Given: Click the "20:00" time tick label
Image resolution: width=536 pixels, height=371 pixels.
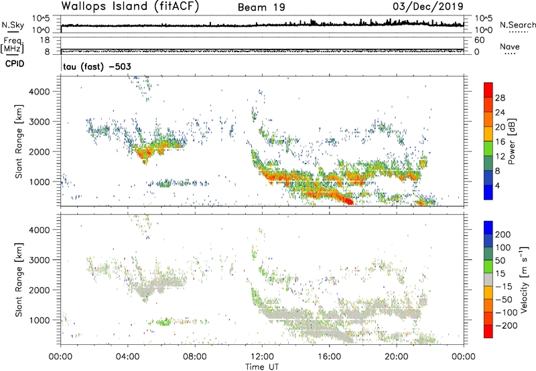Looking at the screenshot, I should 397,357.
